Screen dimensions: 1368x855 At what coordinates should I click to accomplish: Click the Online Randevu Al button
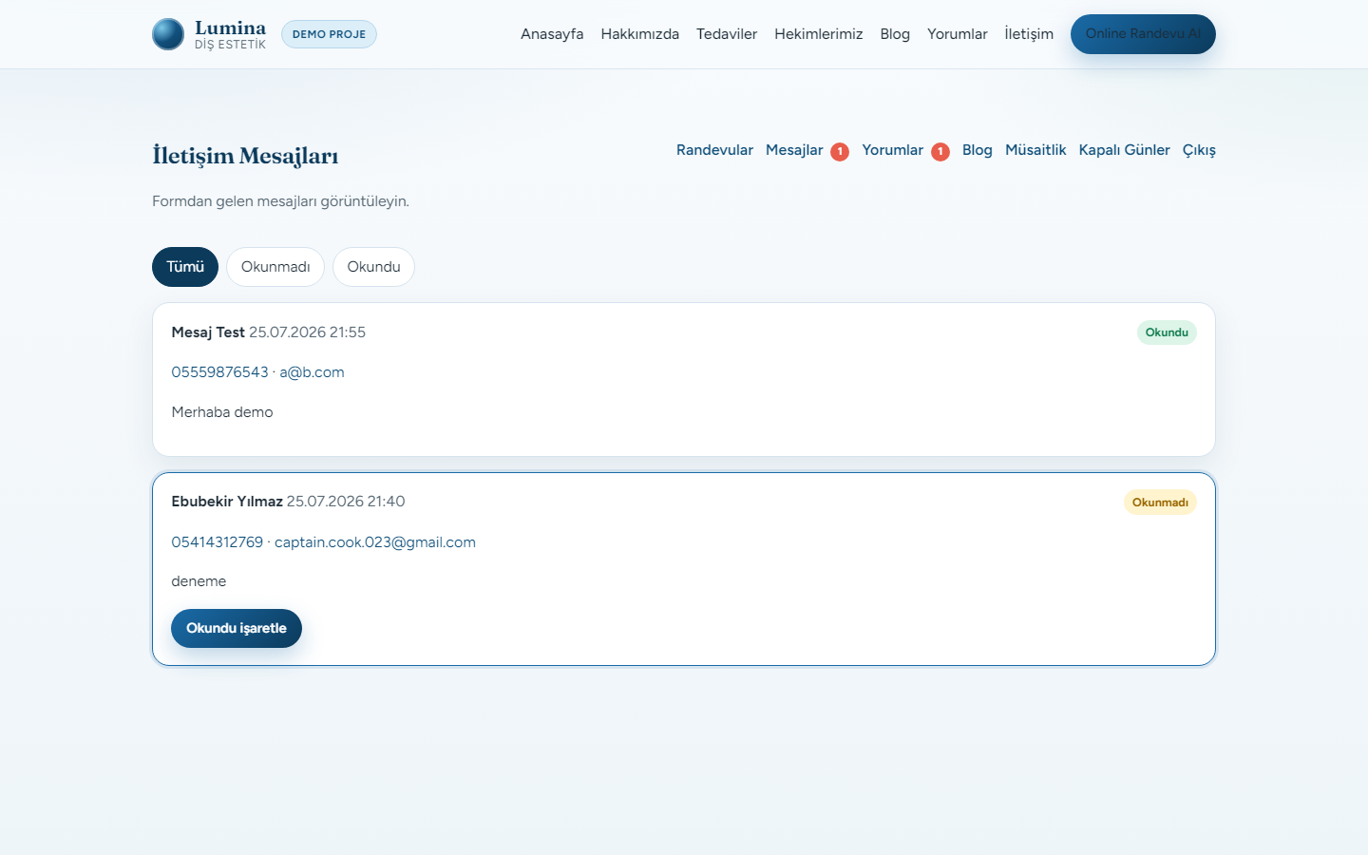point(1143,34)
